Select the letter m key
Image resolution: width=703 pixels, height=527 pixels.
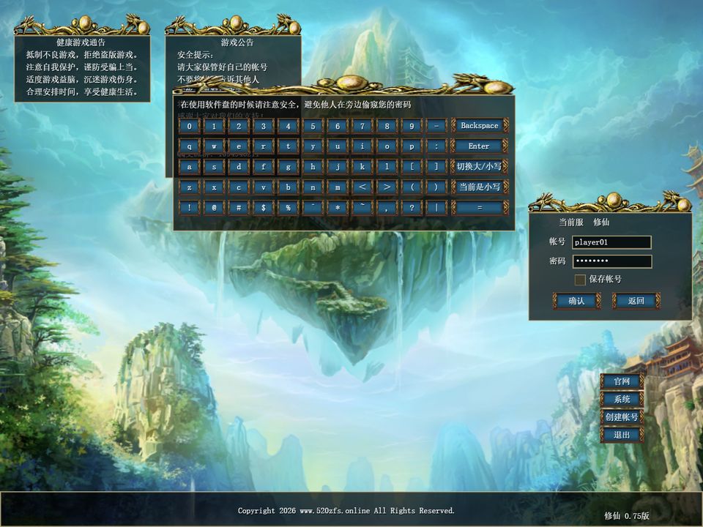(x=338, y=187)
